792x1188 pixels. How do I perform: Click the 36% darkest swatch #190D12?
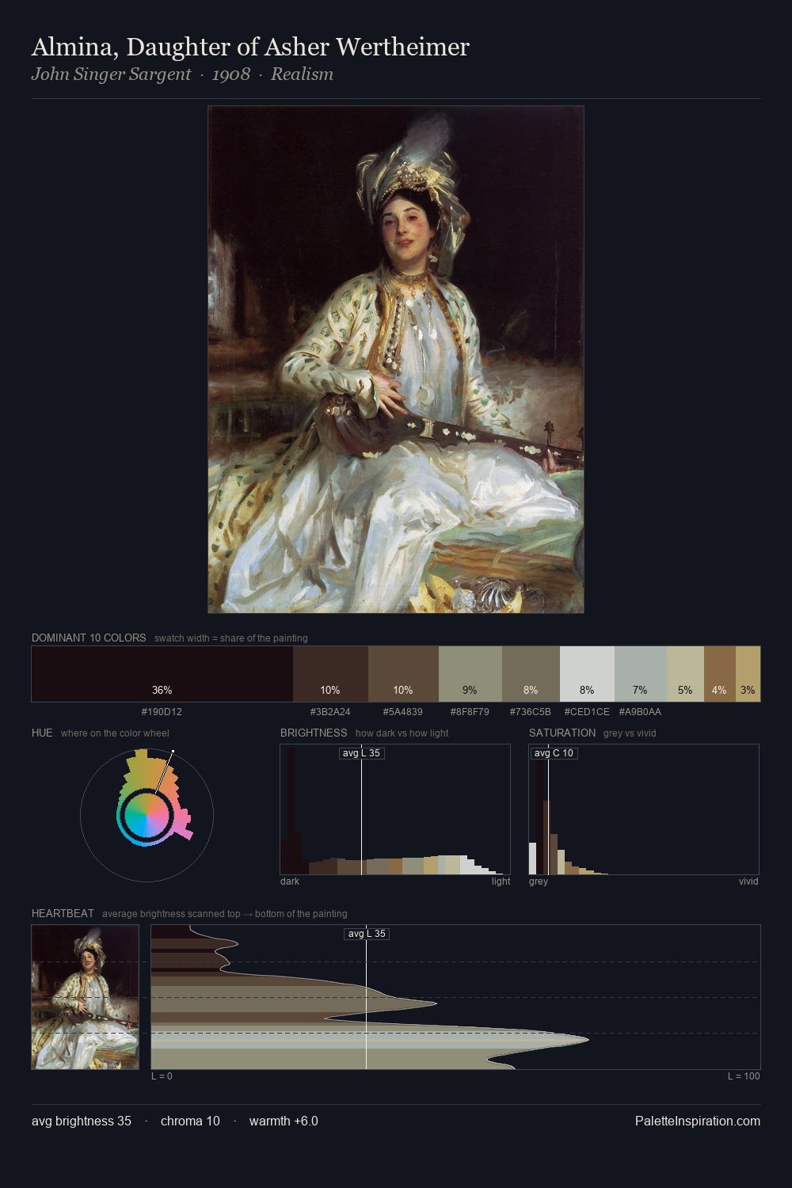162,674
